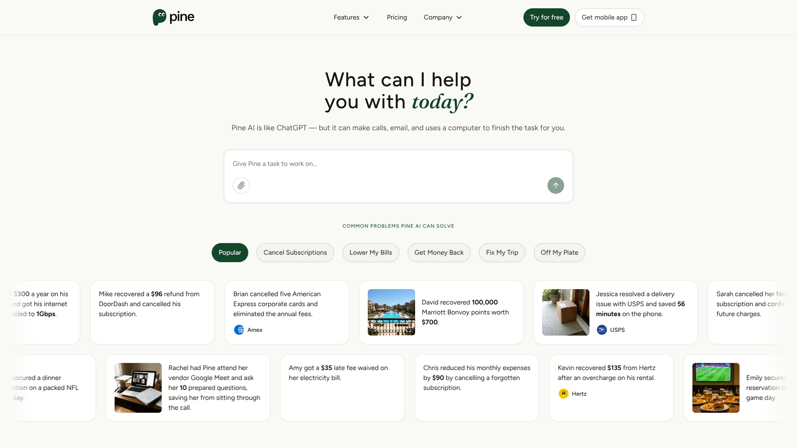Select the Popular category tab

[x=230, y=253]
